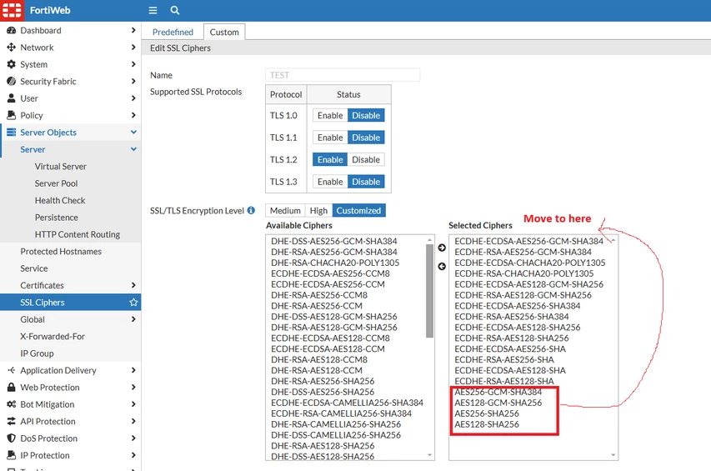Click the Security Fabric icon
The image size is (711, 471).
[x=12, y=81]
